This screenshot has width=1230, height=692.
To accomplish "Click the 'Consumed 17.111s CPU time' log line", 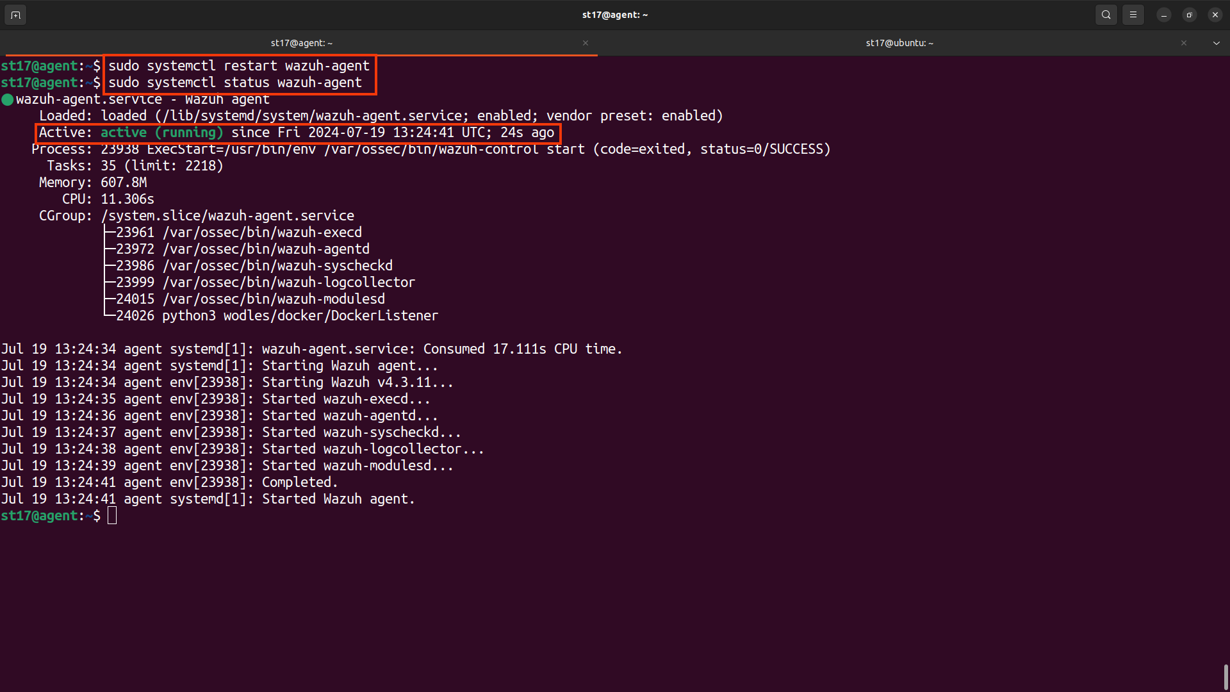I will coord(312,349).
